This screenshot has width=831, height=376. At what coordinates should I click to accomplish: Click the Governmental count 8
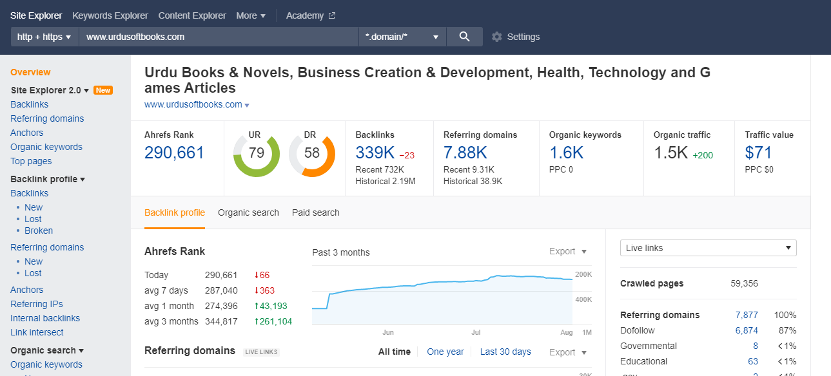tap(756, 346)
